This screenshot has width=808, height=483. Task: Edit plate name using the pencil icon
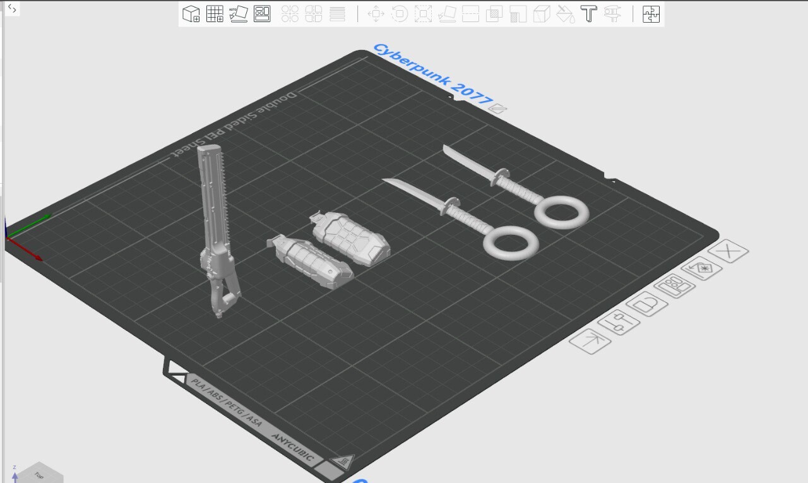coord(498,109)
